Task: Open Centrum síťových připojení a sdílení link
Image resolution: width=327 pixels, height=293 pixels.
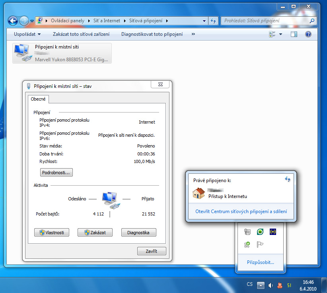Action: [x=241, y=212]
